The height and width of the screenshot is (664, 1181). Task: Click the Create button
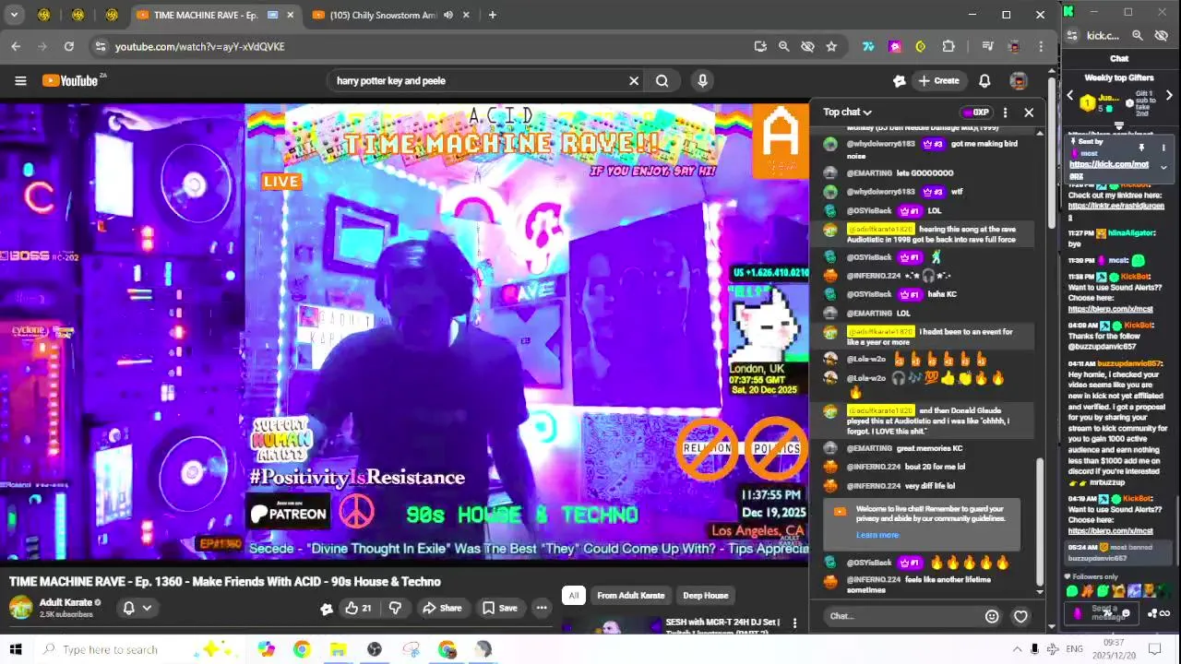[x=938, y=81]
